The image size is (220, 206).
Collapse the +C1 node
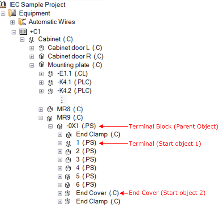14,32
